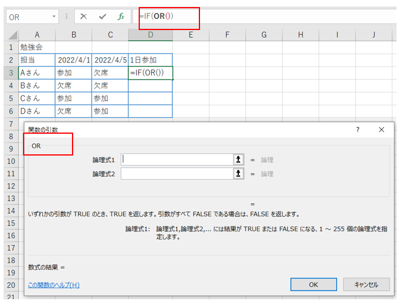Viewport: 403px width, 304px height.
Task: Select column header G
Action: (x=263, y=35)
